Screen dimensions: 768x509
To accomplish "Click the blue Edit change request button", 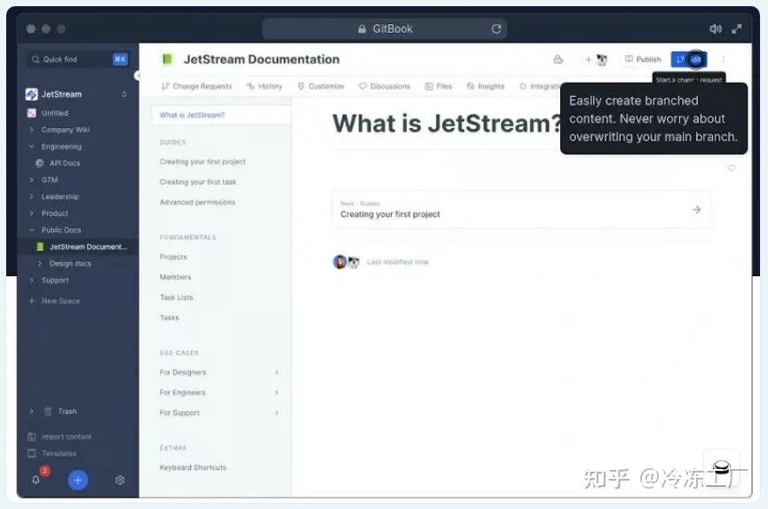I will (x=689, y=60).
